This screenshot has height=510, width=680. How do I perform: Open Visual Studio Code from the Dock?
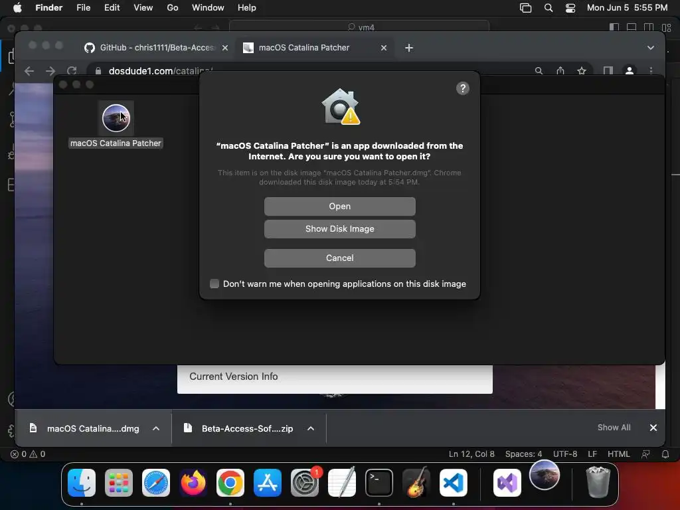453,483
